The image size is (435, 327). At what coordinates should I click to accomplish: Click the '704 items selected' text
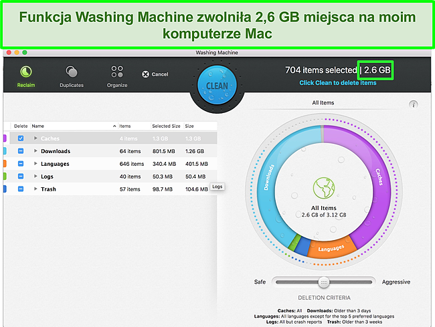[321, 70]
